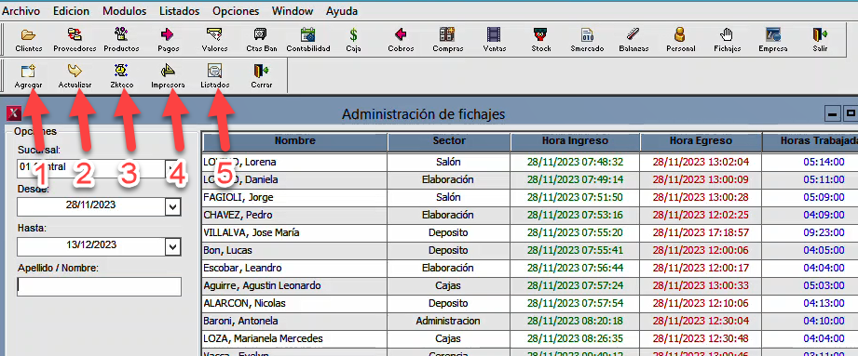Click egreso time 28/11/2023 17:18:57
The height and width of the screenshot is (356, 858).
point(701,232)
